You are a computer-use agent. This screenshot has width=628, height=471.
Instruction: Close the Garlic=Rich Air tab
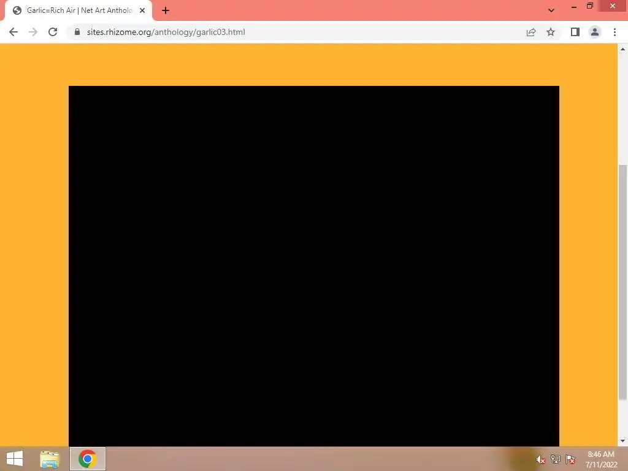[x=142, y=10]
